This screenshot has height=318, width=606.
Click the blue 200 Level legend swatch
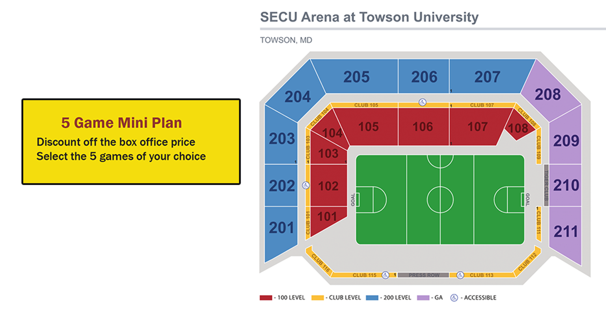tap(373, 298)
